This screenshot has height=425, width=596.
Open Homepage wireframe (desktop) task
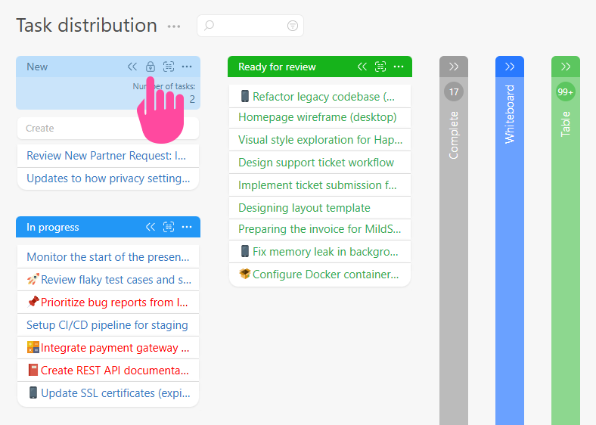point(318,117)
